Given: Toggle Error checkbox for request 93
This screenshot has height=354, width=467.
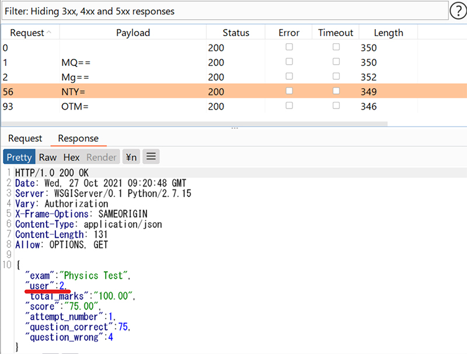Looking at the screenshot, I should (x=289, y=106).
